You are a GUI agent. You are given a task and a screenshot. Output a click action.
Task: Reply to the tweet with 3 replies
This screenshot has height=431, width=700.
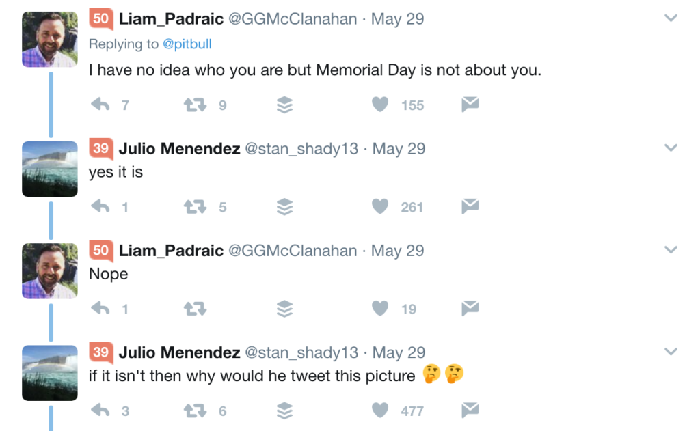coord(100,411)
